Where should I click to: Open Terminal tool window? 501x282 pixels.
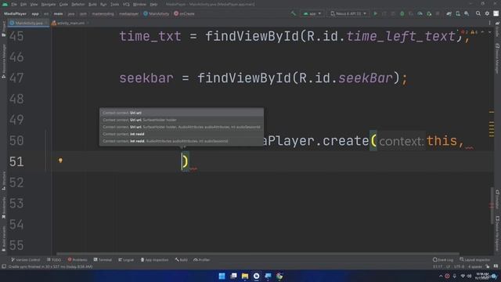point(103,260)
